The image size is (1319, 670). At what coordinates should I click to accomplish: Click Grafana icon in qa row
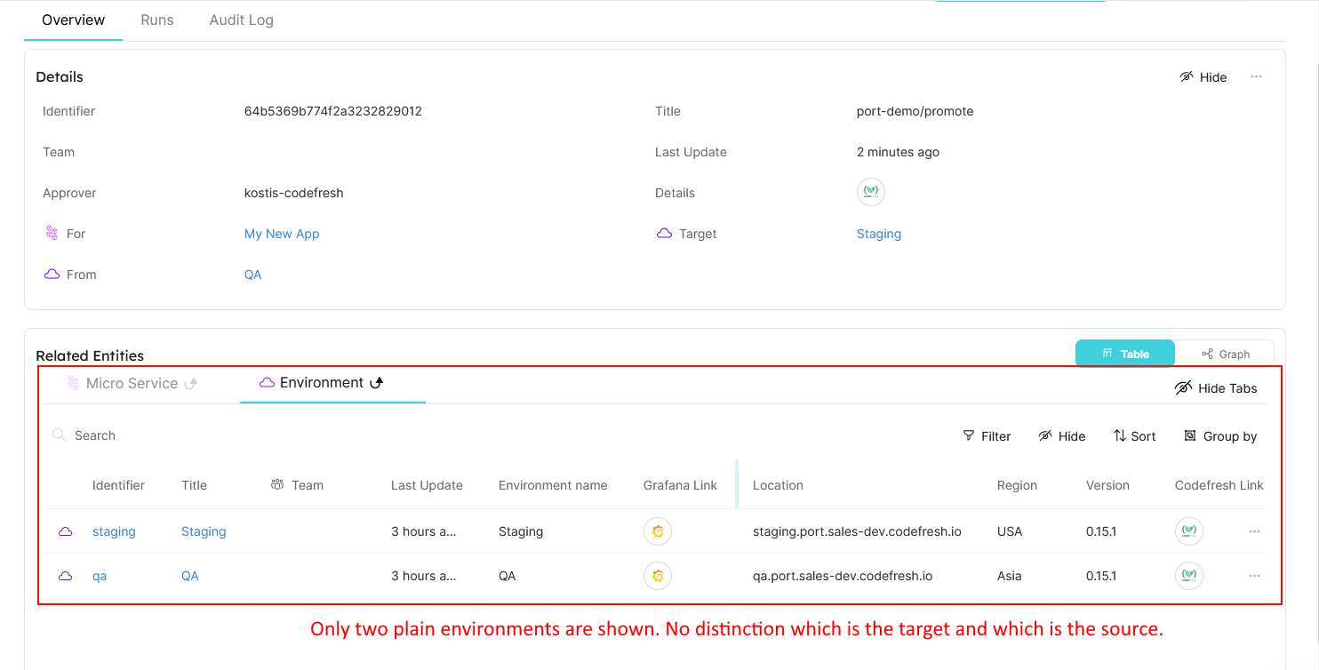coord(658,576)
